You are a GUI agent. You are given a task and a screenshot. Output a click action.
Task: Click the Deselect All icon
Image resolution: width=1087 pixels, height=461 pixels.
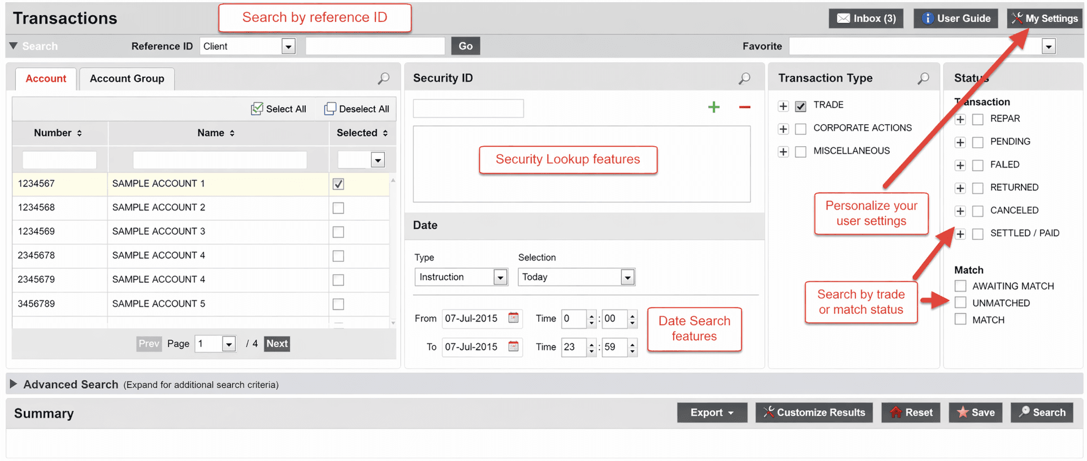coord(330,108)
